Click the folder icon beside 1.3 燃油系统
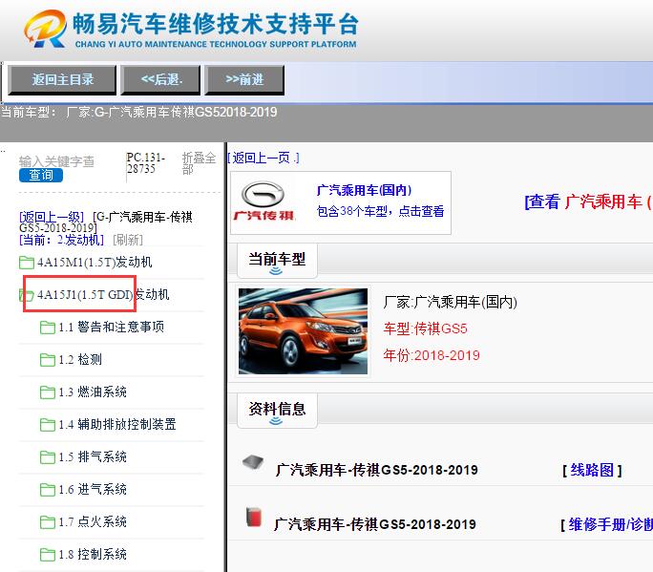 pyautogui.click(x=48, y=392)
